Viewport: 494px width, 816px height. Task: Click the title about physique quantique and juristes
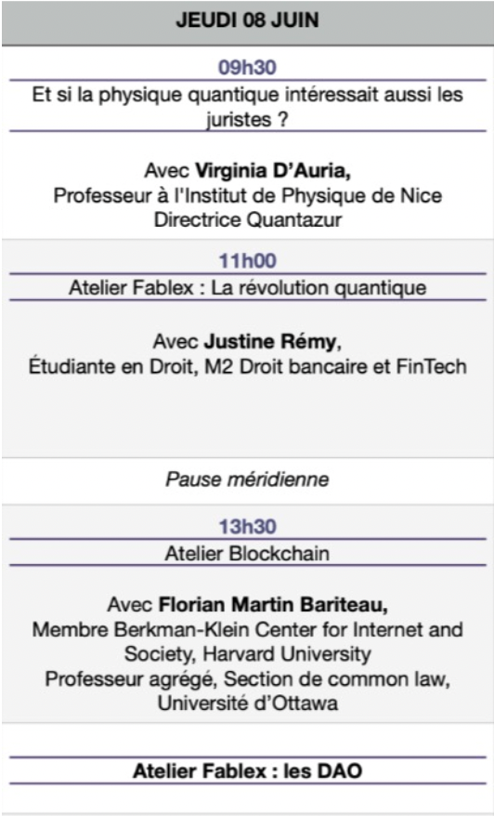(x=247, y=107)
